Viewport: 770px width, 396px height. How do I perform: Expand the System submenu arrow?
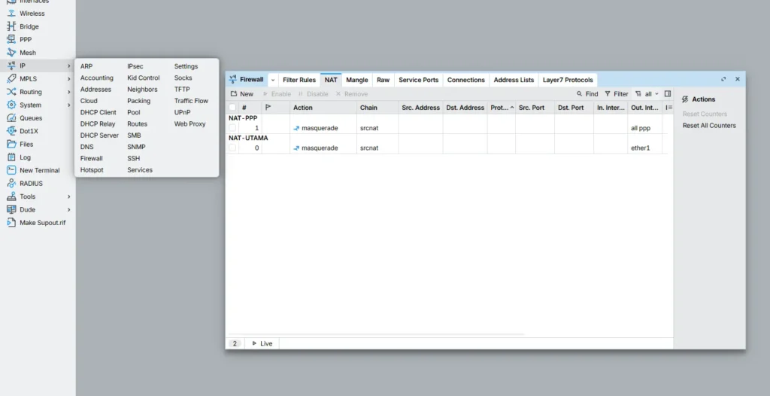[68, 105]
